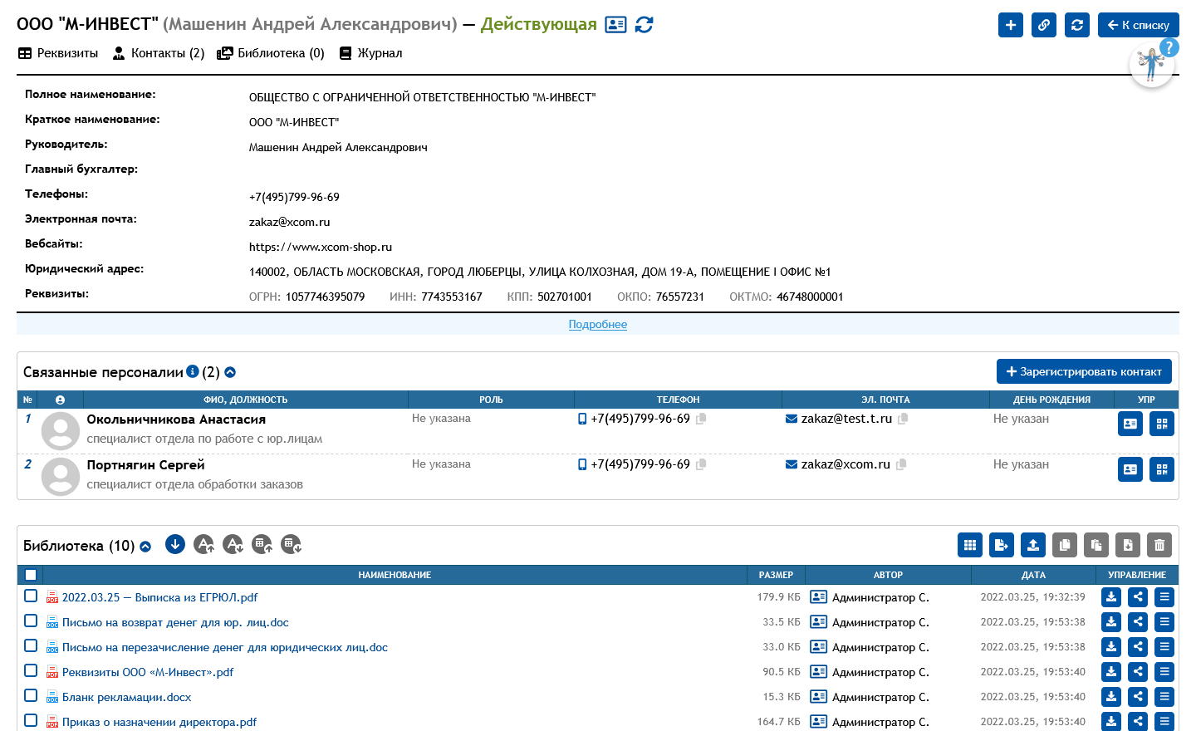Show QR code for Портнягин Сергей
The image size is (1196, 731).
(1162, 469)
